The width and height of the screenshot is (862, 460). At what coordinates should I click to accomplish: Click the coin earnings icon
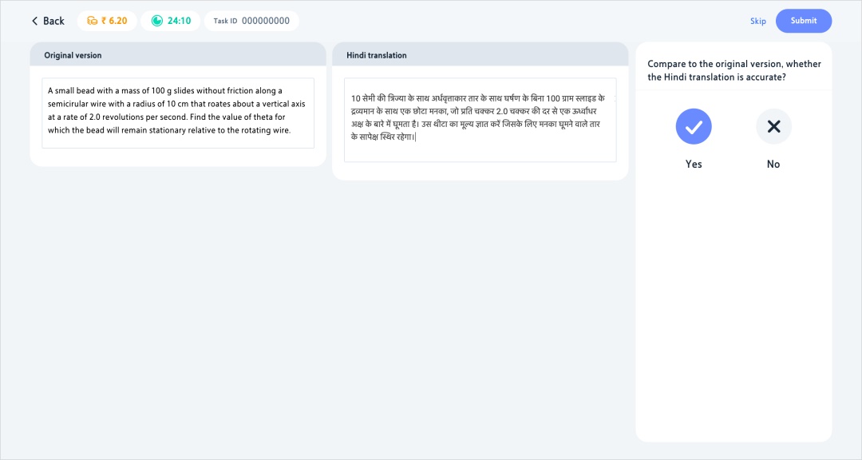(x=92, y=21)
